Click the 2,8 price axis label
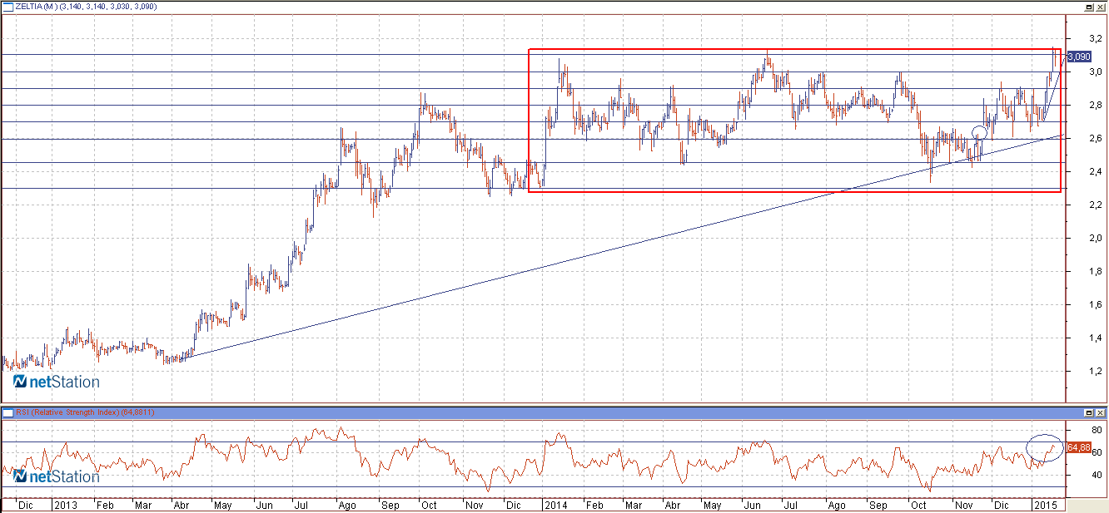1109x513 pixels. tap(1097, 105)
